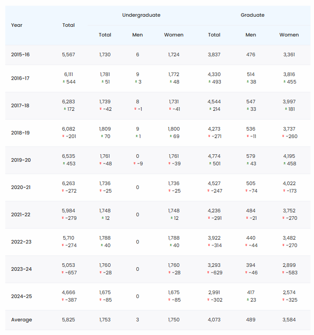The height and width of the screenshot is (335, 314).
Task: Click green up arrow beside 493 graduate total
Action: pyautogui.click(x=209, y=82)
